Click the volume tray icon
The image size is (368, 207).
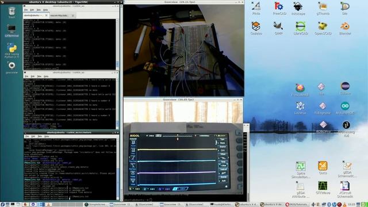click(x=313, y=205)
